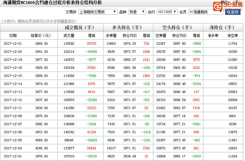Click the 空头持仓（手）group header
The height and width of the screenshot is (161, 245).
tap(178, 27)
